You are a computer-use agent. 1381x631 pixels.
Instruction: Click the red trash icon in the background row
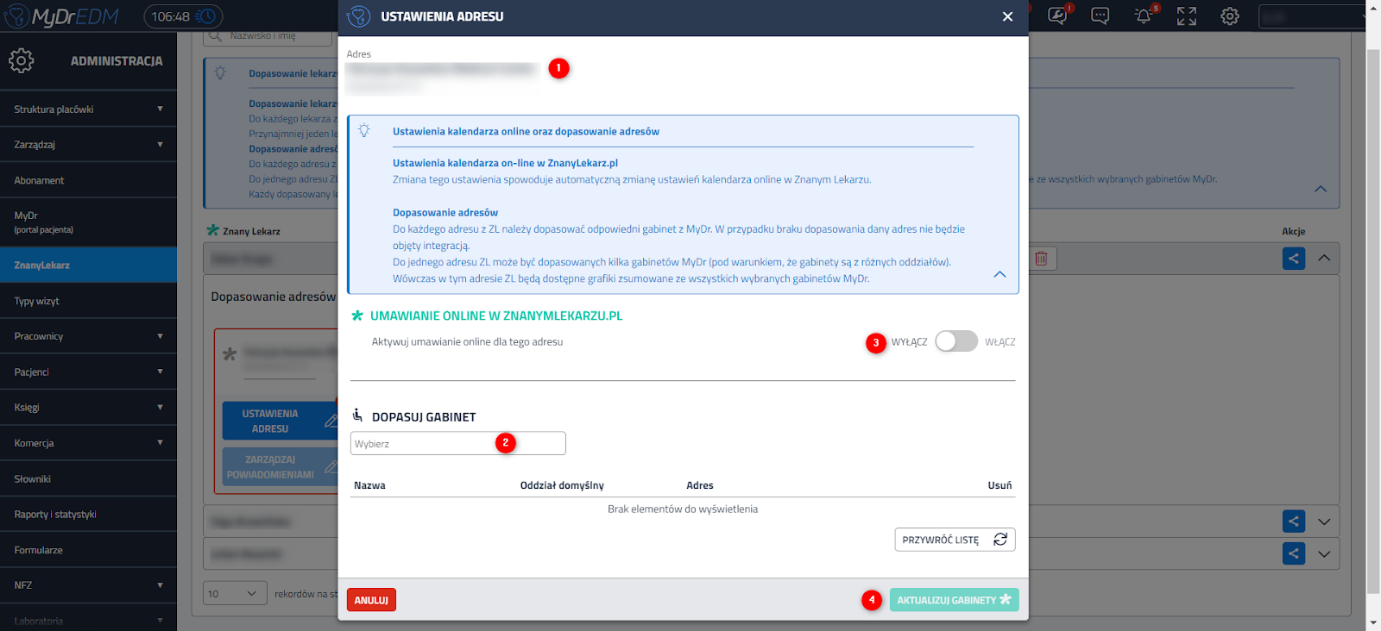pyautogui.click(x=1041, y=258)
